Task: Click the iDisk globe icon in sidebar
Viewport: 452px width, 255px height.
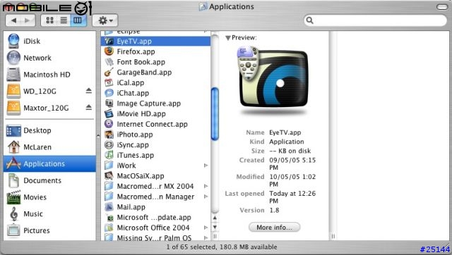Action: pyautogui.click(x=13, y=41)
